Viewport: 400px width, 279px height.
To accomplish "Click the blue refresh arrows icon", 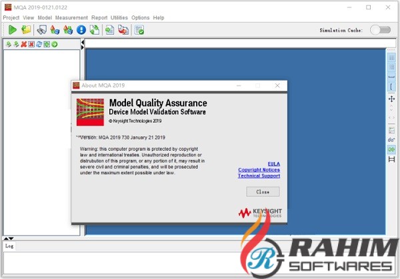I will 39,45.
